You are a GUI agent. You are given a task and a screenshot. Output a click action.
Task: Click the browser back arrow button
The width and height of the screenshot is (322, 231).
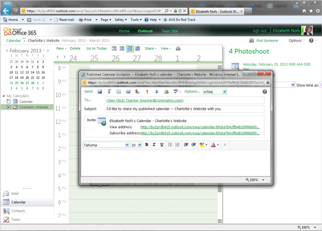(6, 11)
